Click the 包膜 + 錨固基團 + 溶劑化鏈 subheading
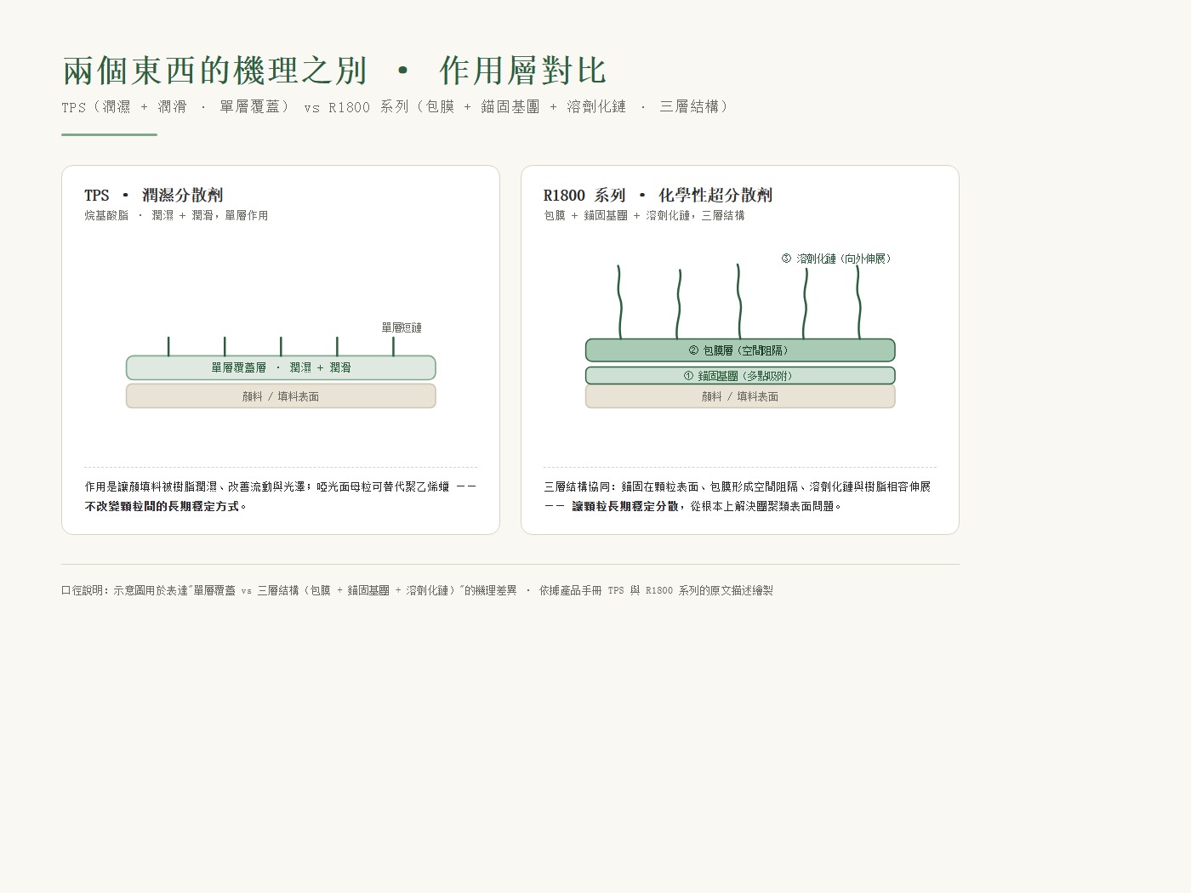1191x893 pixels. coord(644,215)
